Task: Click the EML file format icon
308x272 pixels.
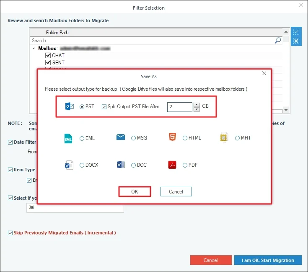Action: (x=68, y=138)
